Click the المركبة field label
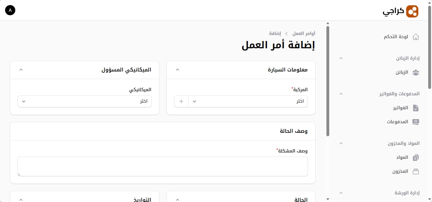The image size is (432, 202). (300, 90)
